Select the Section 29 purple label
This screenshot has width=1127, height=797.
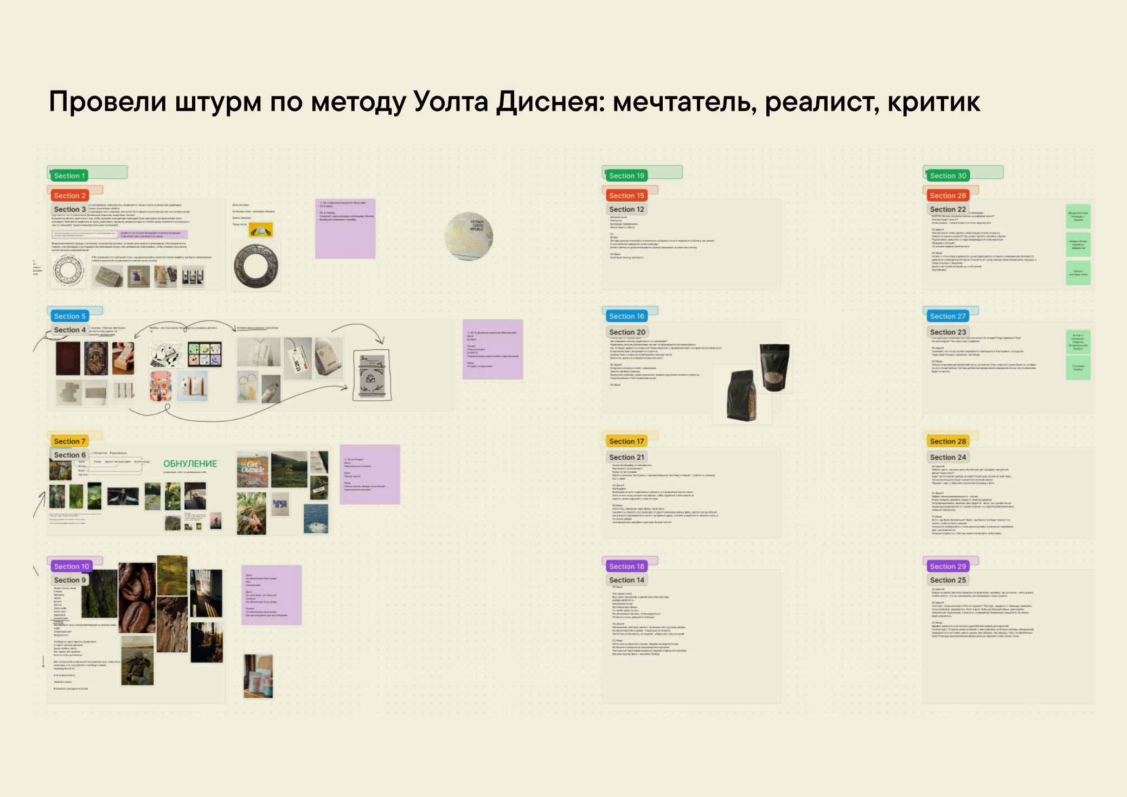[x=947, y=566]
